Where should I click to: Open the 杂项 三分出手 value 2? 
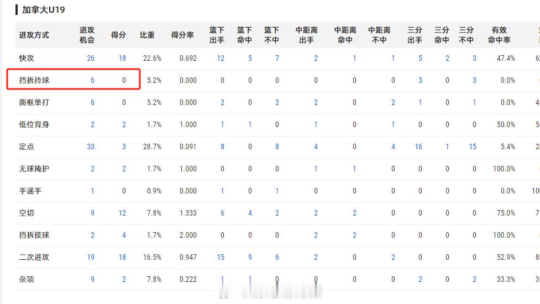(420, 279)
